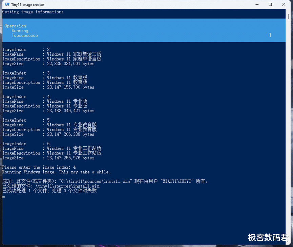Click ImageName 'Windows 11 专业版'
The image size is (293, 247).
(67, 101)
